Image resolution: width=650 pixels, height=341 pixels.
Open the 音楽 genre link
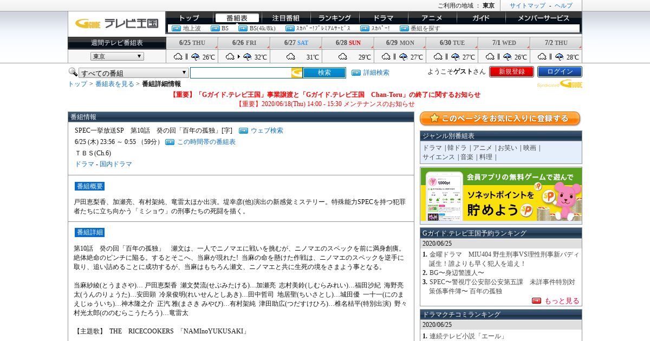pos(467,157)
